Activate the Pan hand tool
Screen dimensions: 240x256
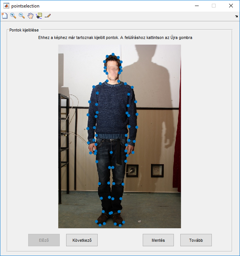pyautogui.click(x=30, y=16)
